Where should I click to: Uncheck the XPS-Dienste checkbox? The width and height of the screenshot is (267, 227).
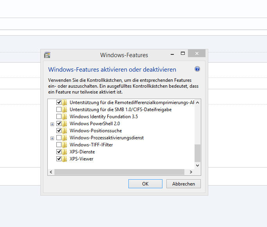coord(59,152)
